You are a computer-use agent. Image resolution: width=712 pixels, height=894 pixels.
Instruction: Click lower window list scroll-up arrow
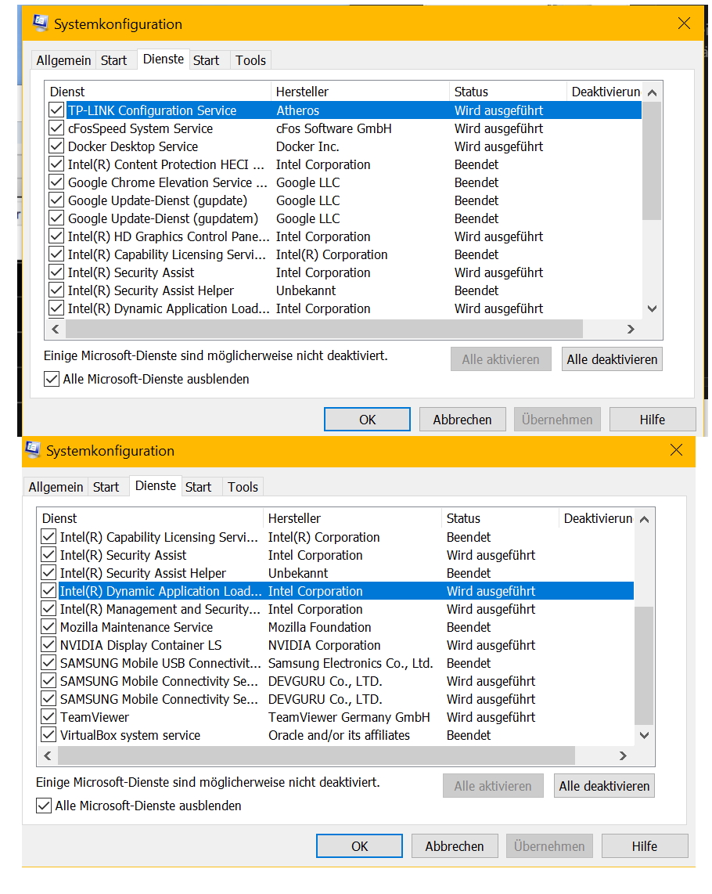click(644, 519)
